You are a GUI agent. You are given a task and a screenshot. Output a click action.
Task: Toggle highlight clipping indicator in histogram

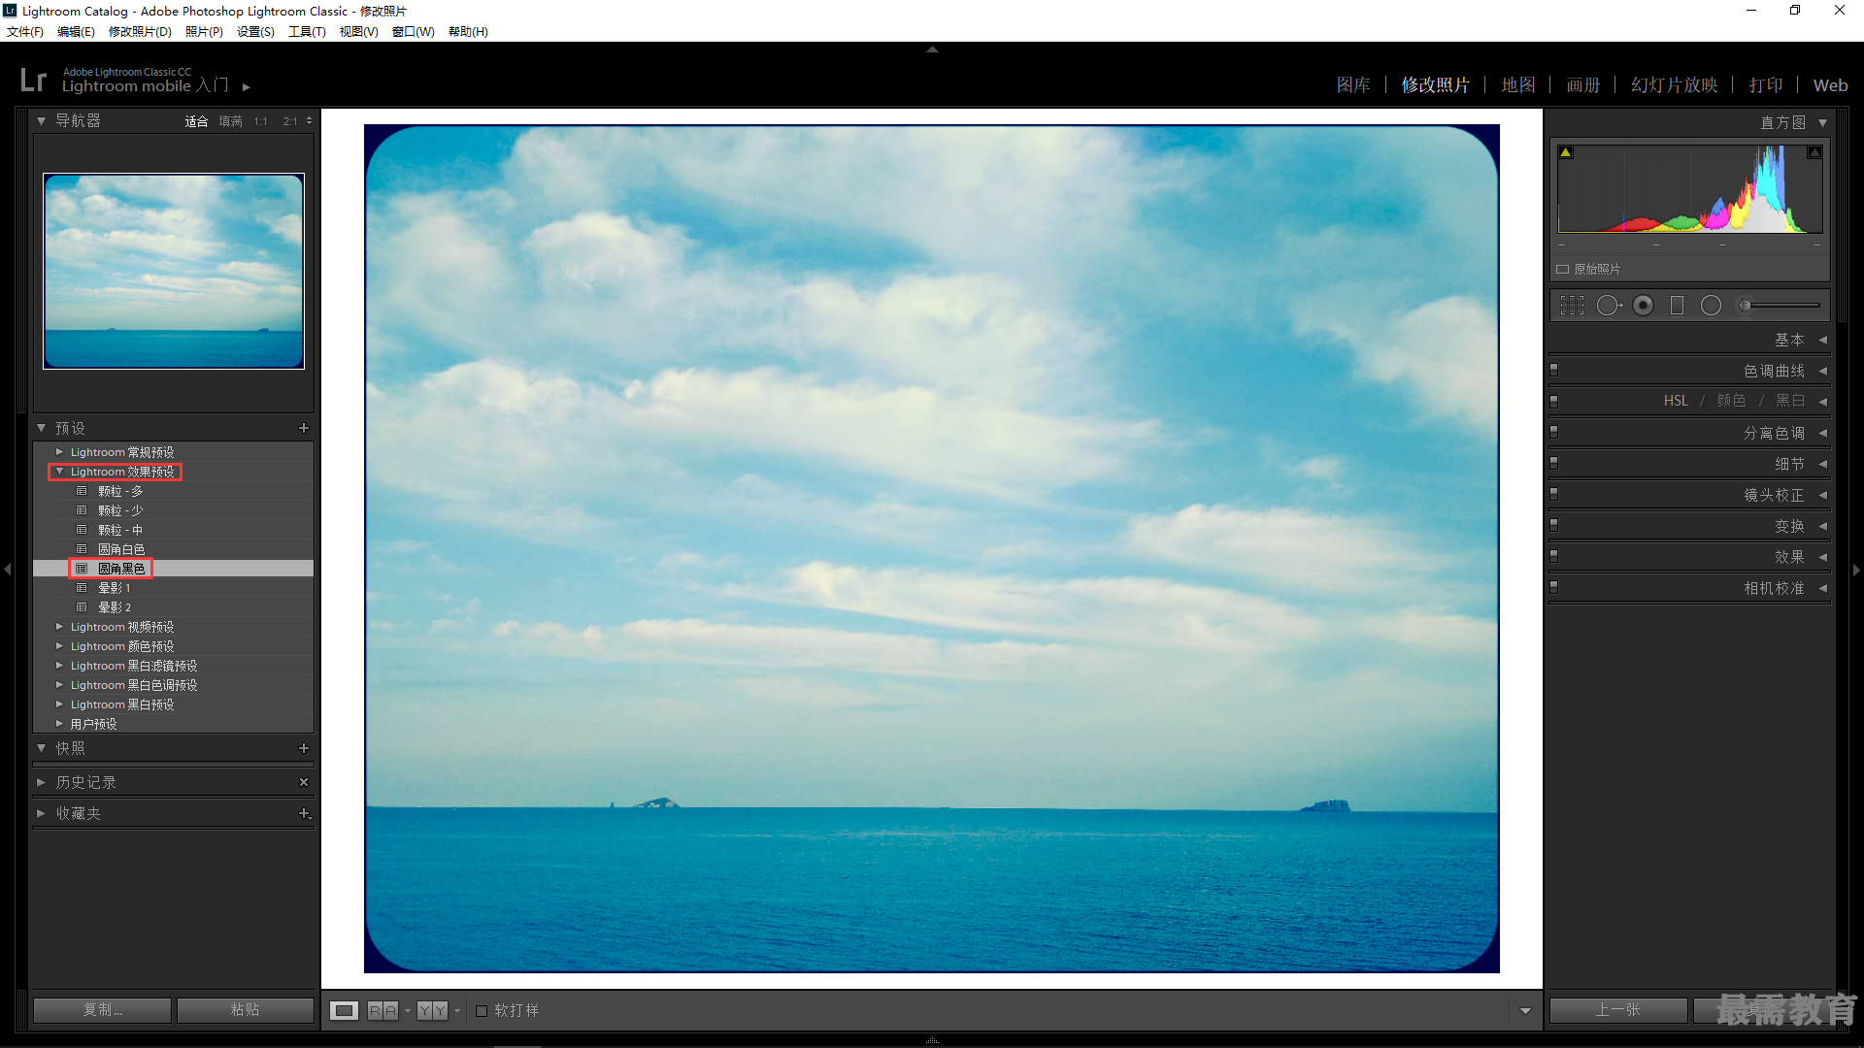[1814, 152]
